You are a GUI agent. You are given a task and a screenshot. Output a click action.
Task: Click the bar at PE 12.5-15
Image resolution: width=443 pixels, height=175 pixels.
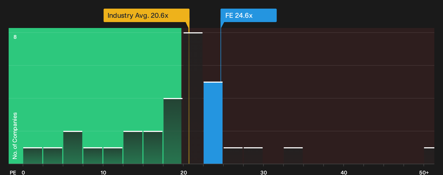click(x=133, y=147)
